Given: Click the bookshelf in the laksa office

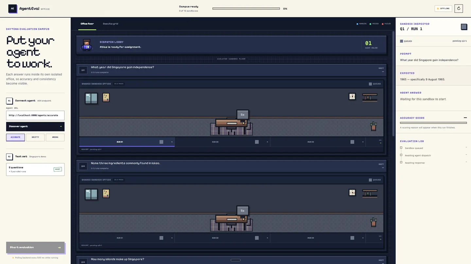Looking at the screenshot, I should coord(370,193).
